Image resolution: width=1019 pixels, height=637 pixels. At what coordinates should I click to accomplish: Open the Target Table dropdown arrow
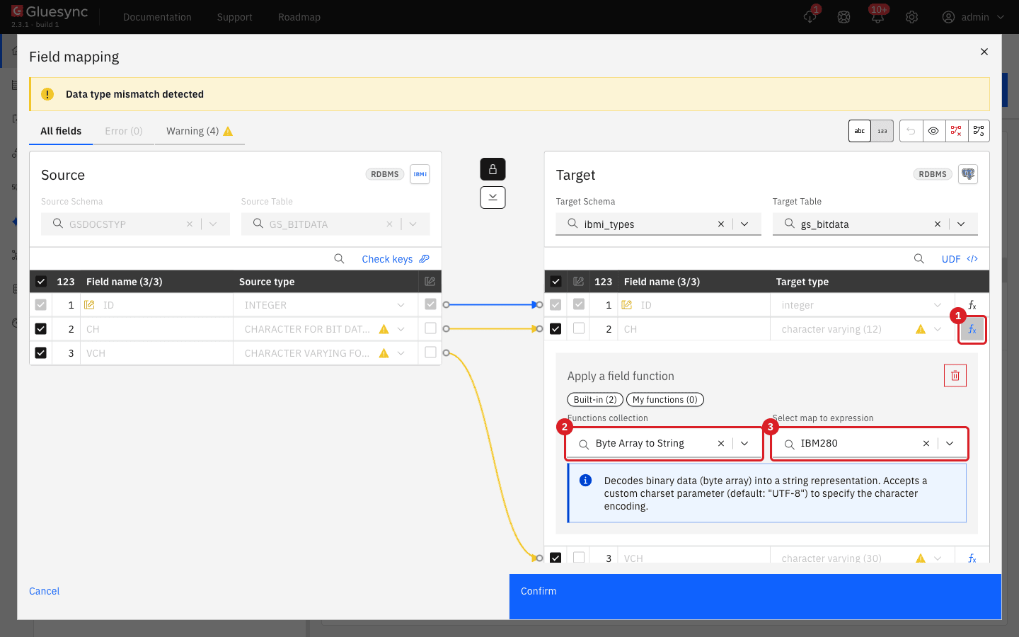(961, 224)
